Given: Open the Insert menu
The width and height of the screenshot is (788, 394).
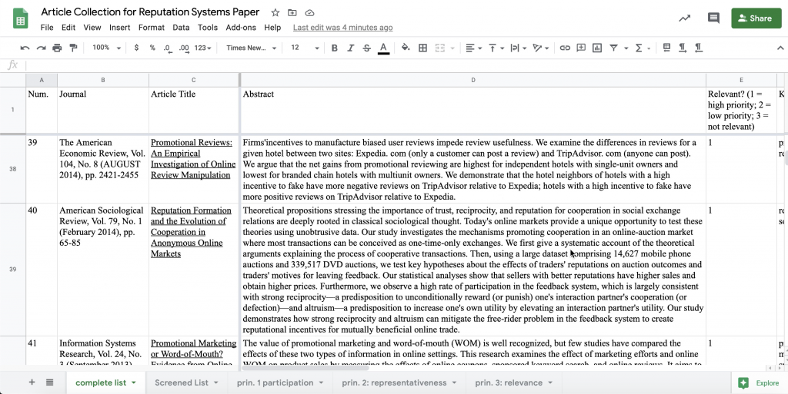Looking at the screenshot, I should 119,28.
